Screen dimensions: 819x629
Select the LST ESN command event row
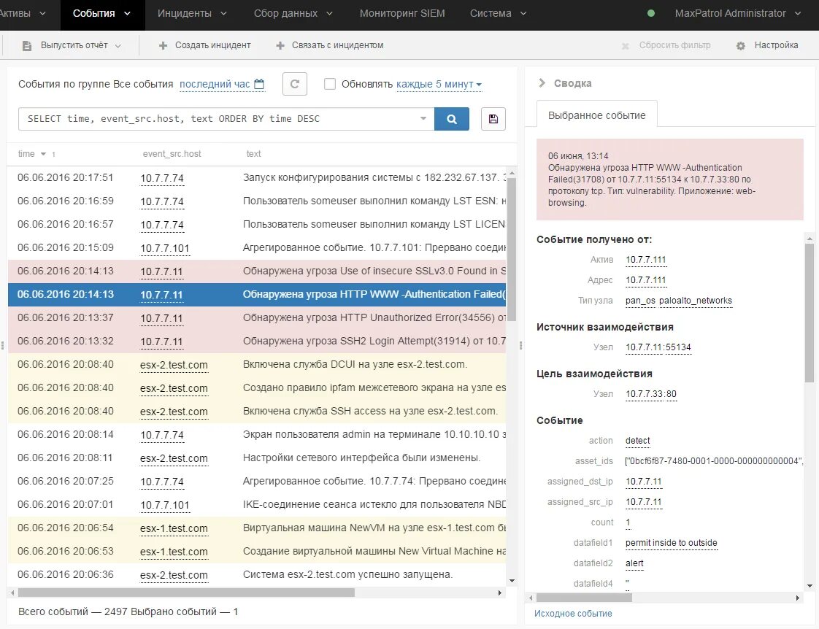(256, 201)
